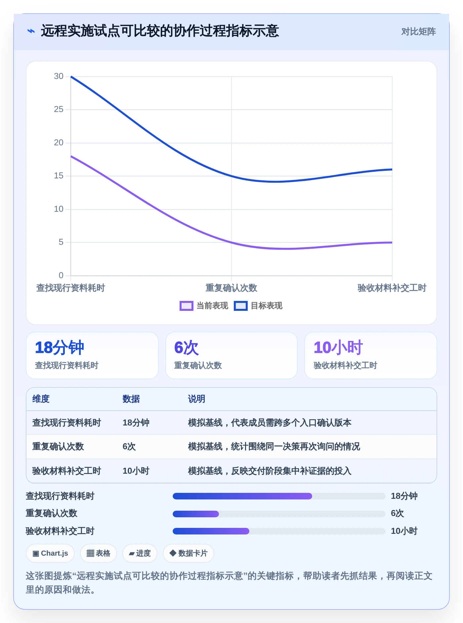Click the blue 目标表现 line in chart
463x623 pixels.
232,176
